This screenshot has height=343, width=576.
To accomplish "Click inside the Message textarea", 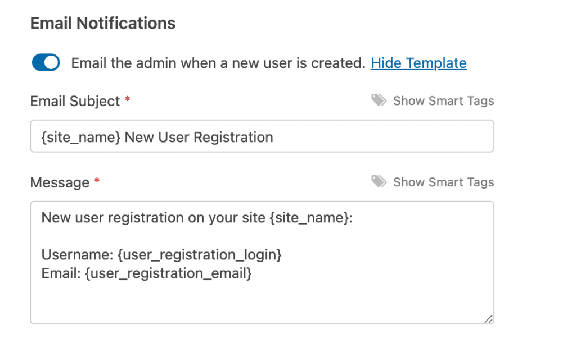I will [262, 262].
